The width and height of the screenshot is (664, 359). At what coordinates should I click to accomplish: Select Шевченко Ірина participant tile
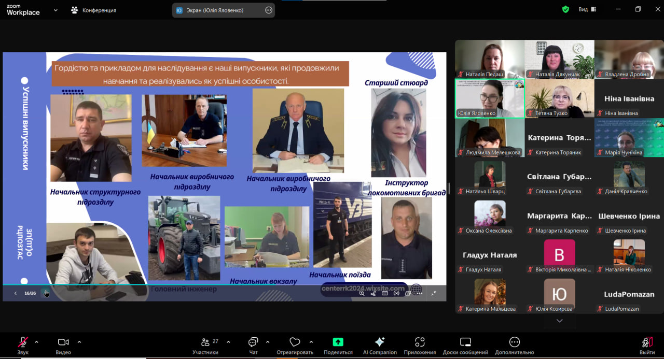(629, 216)
